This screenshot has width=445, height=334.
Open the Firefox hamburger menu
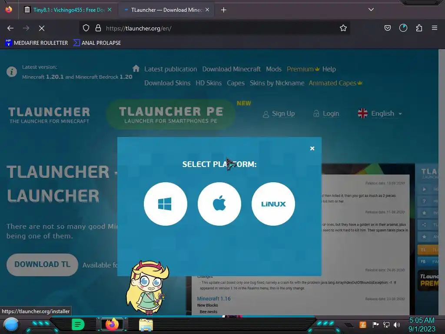pos(435,28)
